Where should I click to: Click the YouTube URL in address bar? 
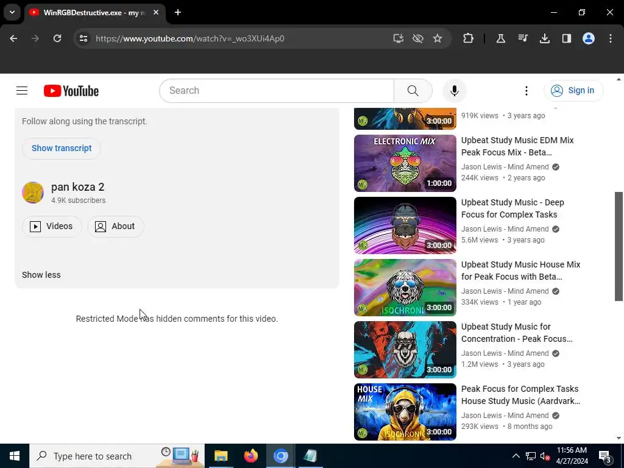click(x=190, y=38)
